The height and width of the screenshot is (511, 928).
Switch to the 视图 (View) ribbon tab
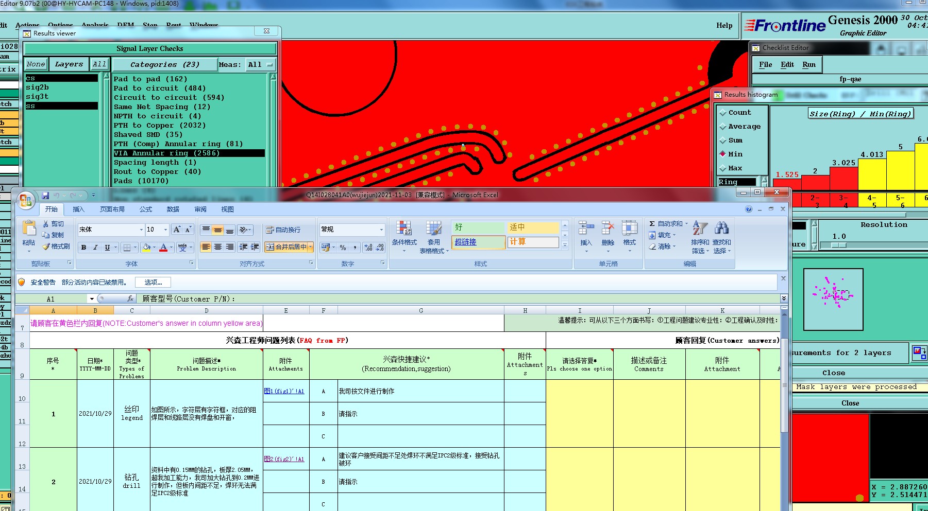pos(228,209)
